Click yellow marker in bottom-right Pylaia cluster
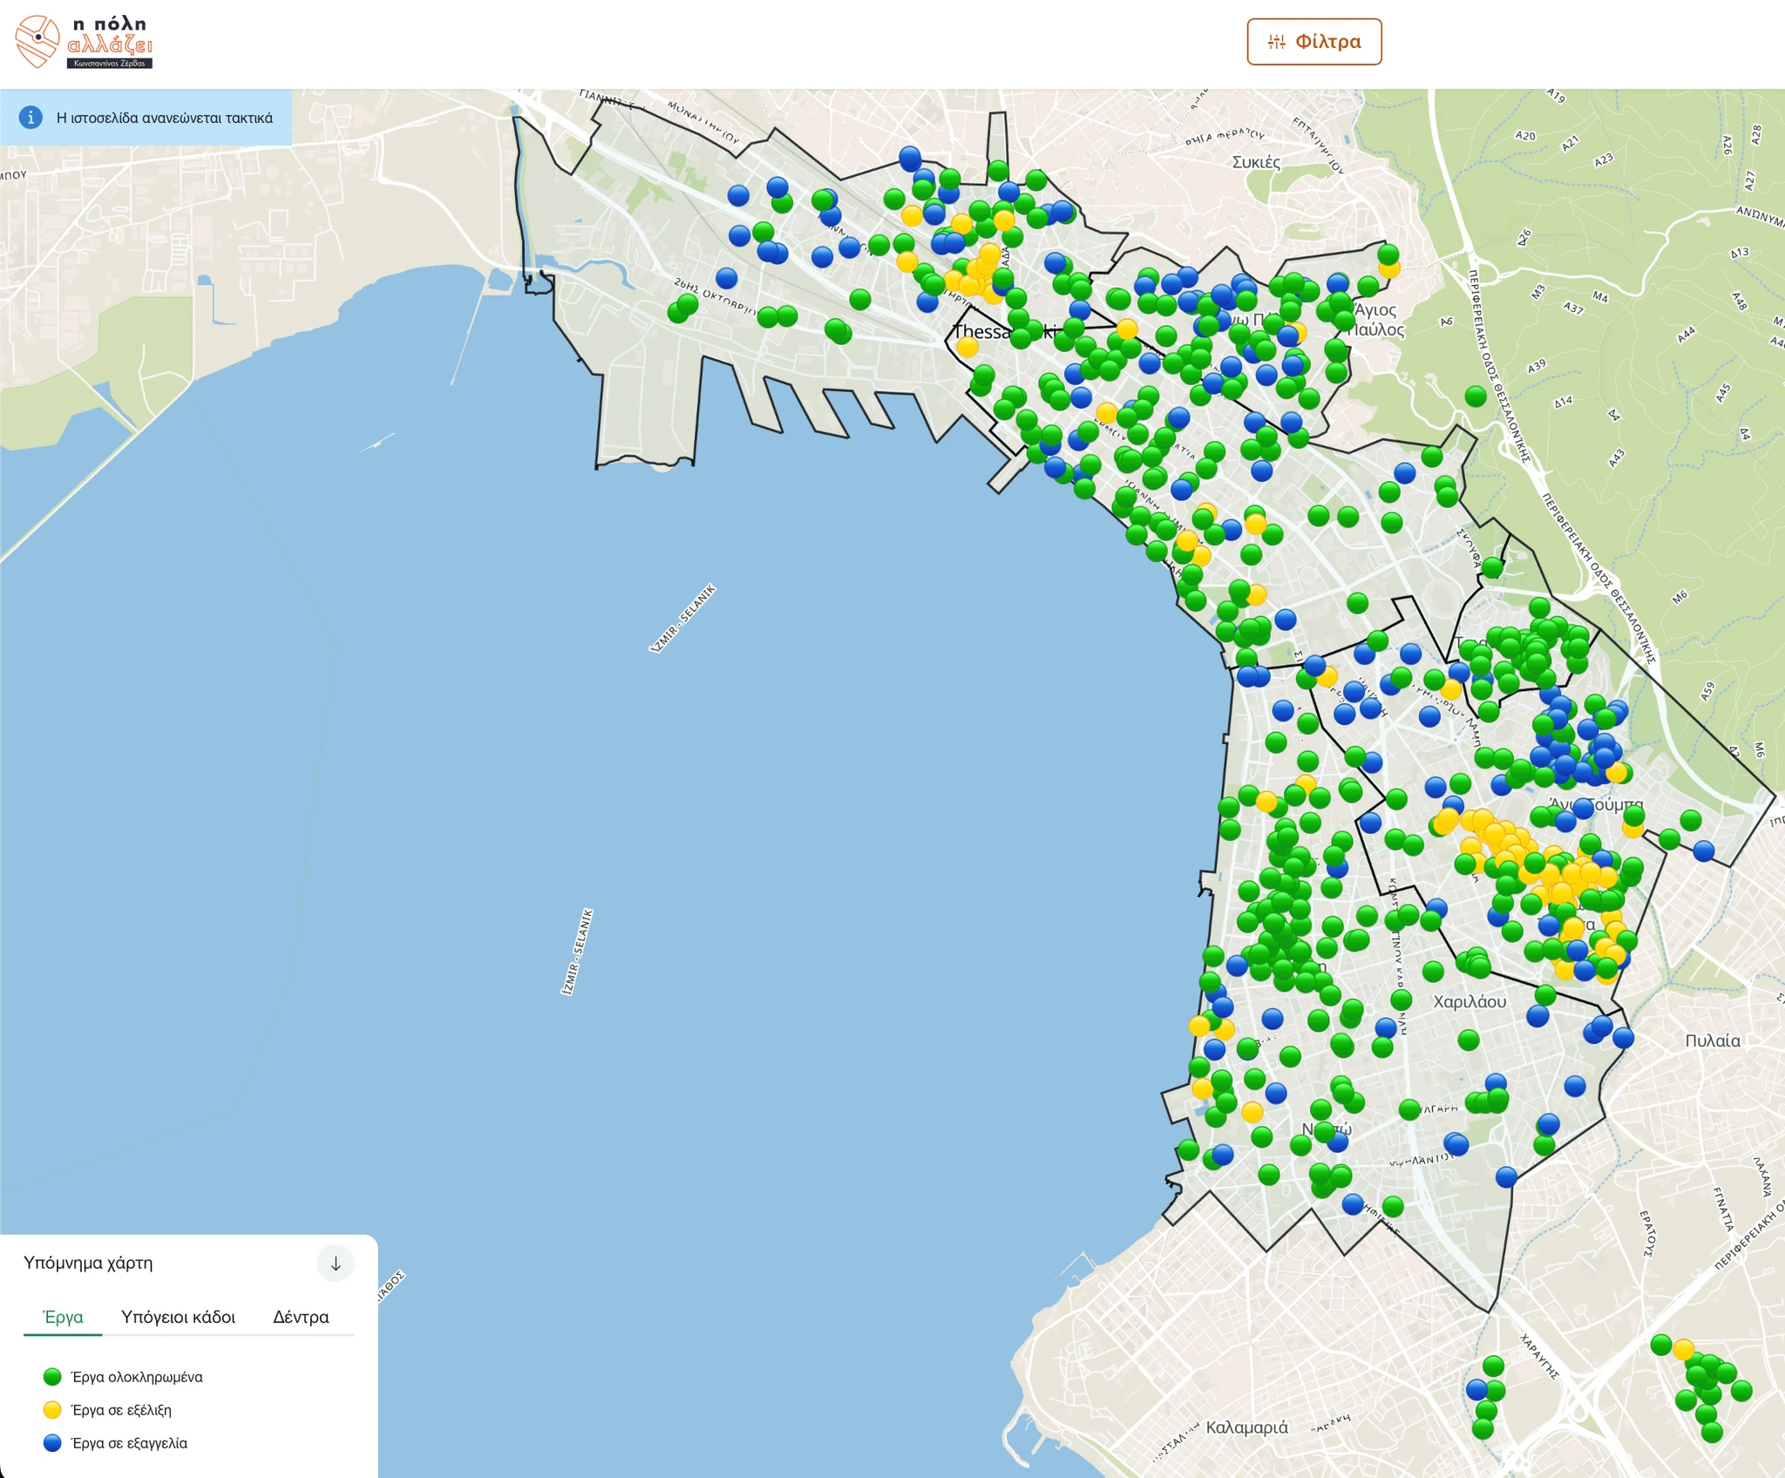This screenshot has width=1785, height=1478. coord(1683,1350)
